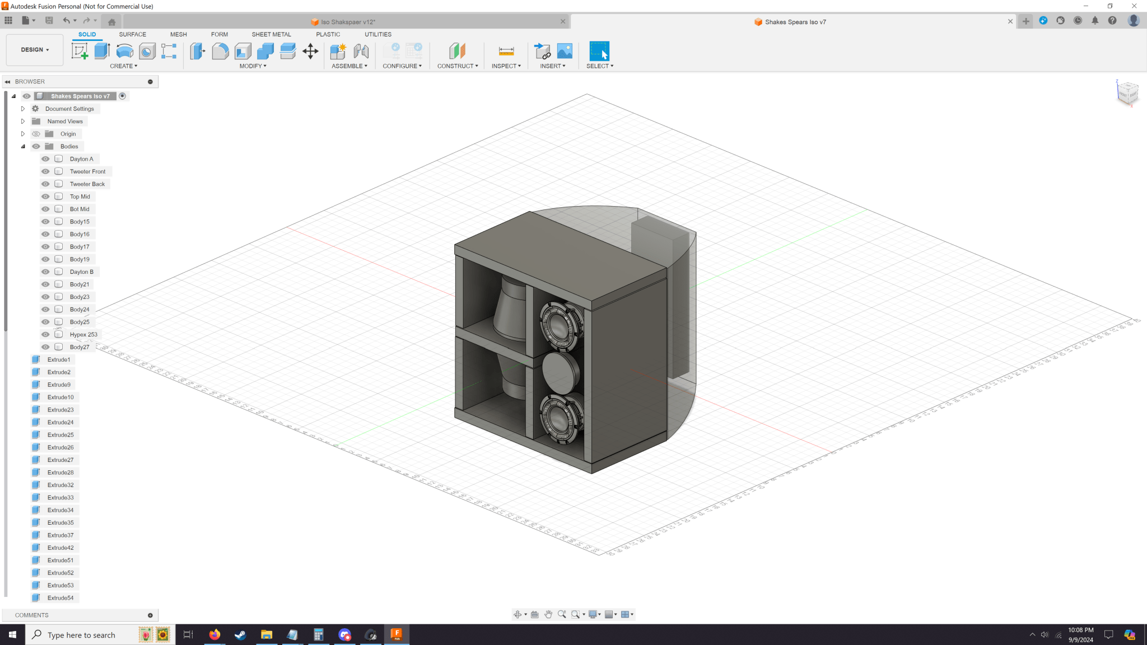
Task: Switch to the UTILITIES tab
Action: [378, 34]
